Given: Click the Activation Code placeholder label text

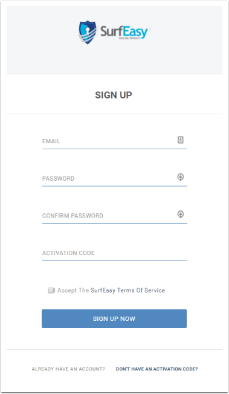Looking at the screenshot, I should (x=68, y=253).
